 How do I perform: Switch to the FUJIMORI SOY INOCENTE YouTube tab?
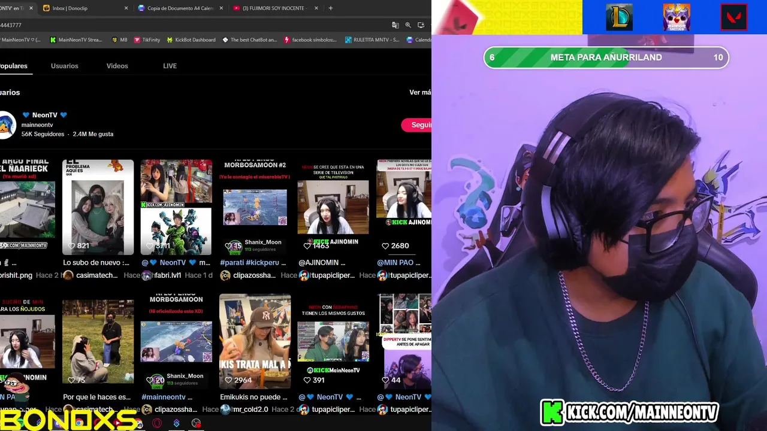click(276, 8)
